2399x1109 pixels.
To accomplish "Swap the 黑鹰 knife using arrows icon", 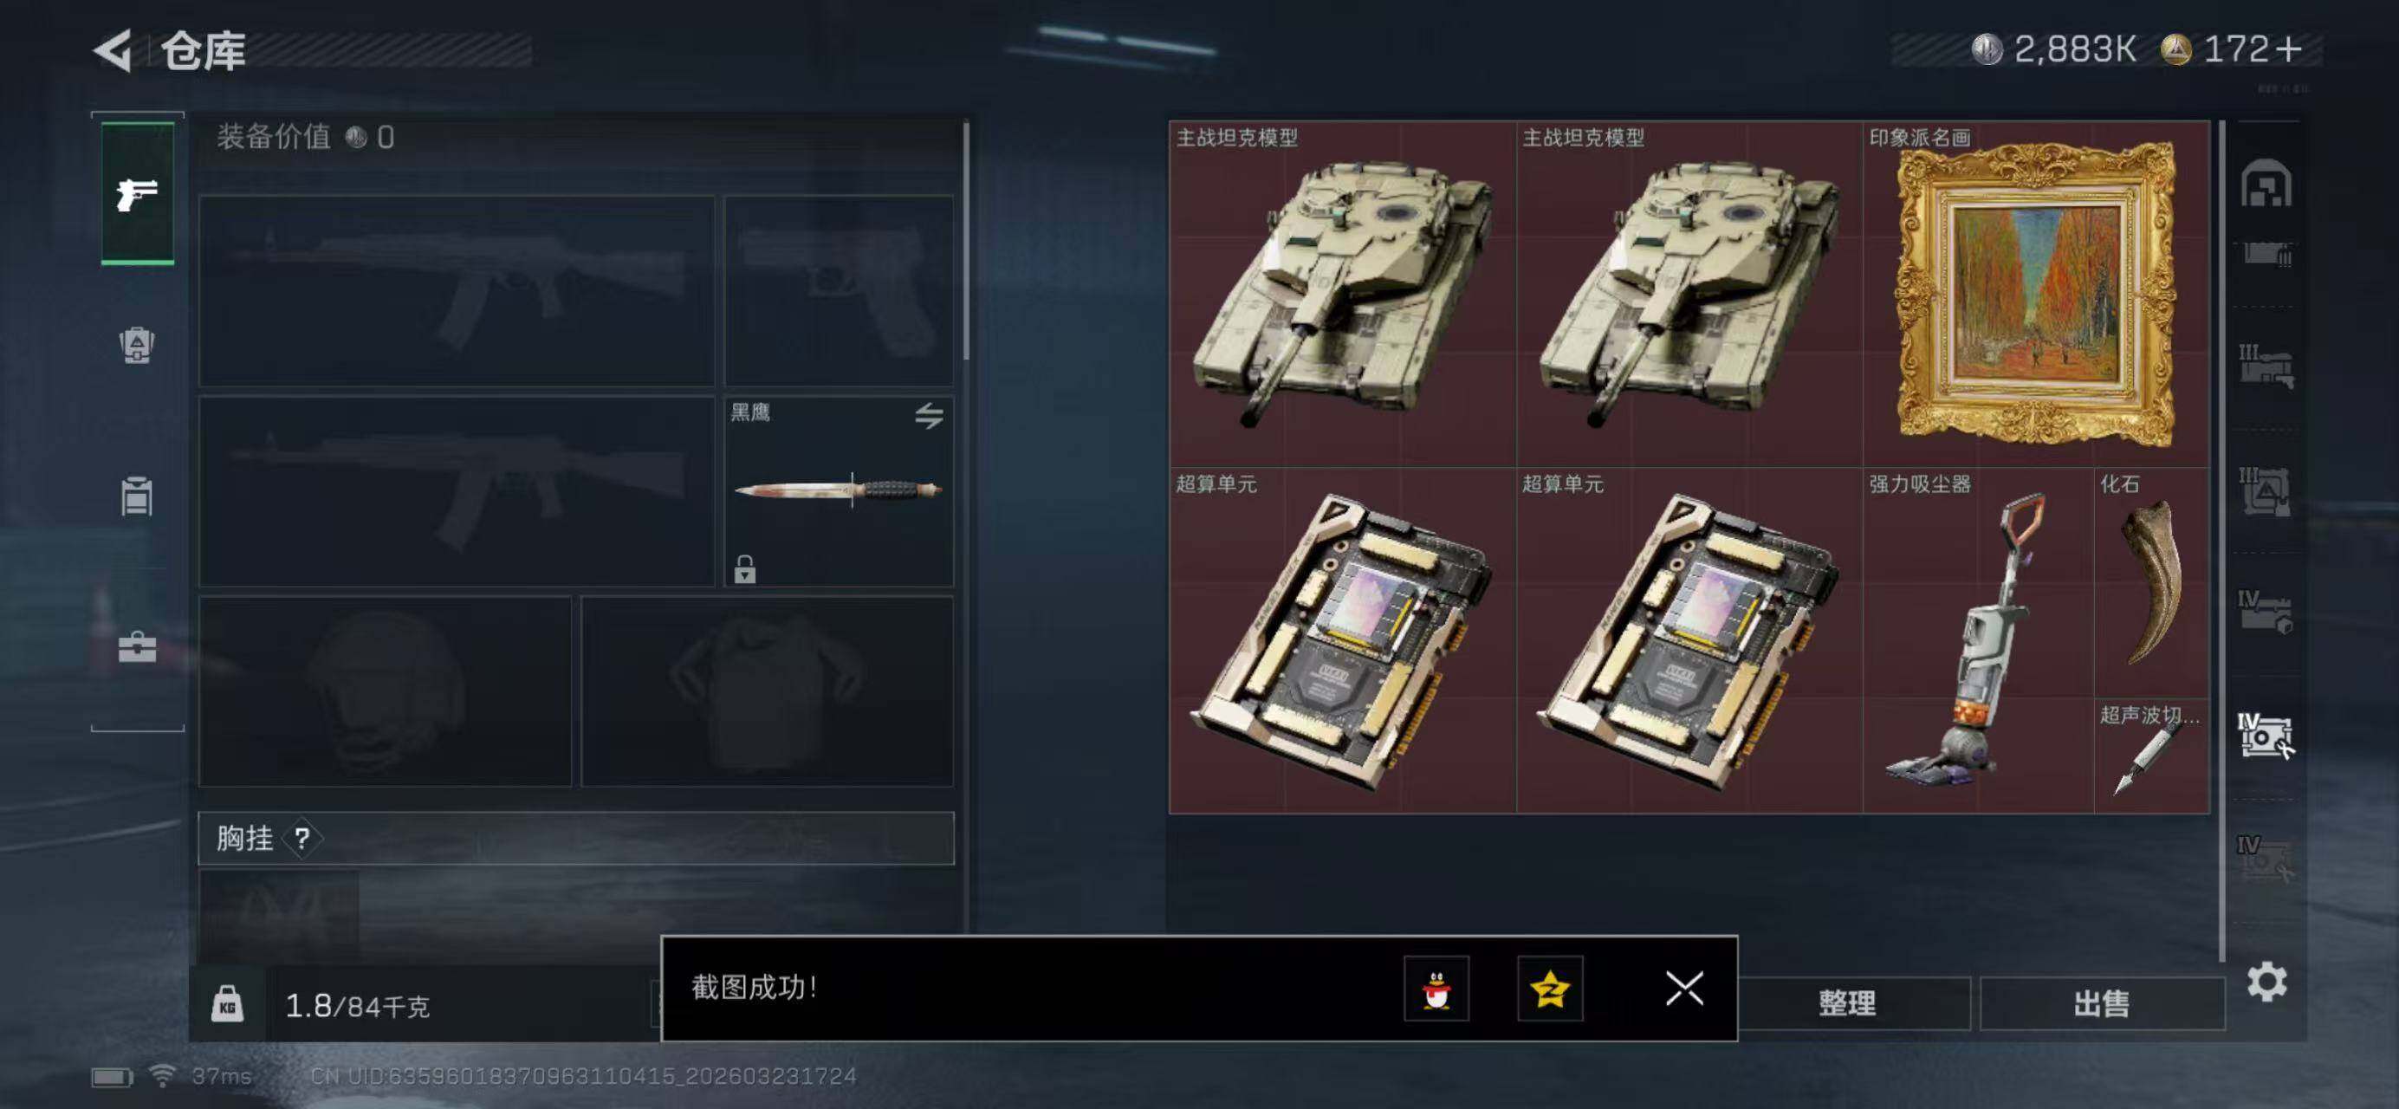I will pos(929,415).
